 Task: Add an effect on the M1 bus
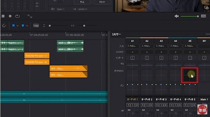(x=204, y=52)
